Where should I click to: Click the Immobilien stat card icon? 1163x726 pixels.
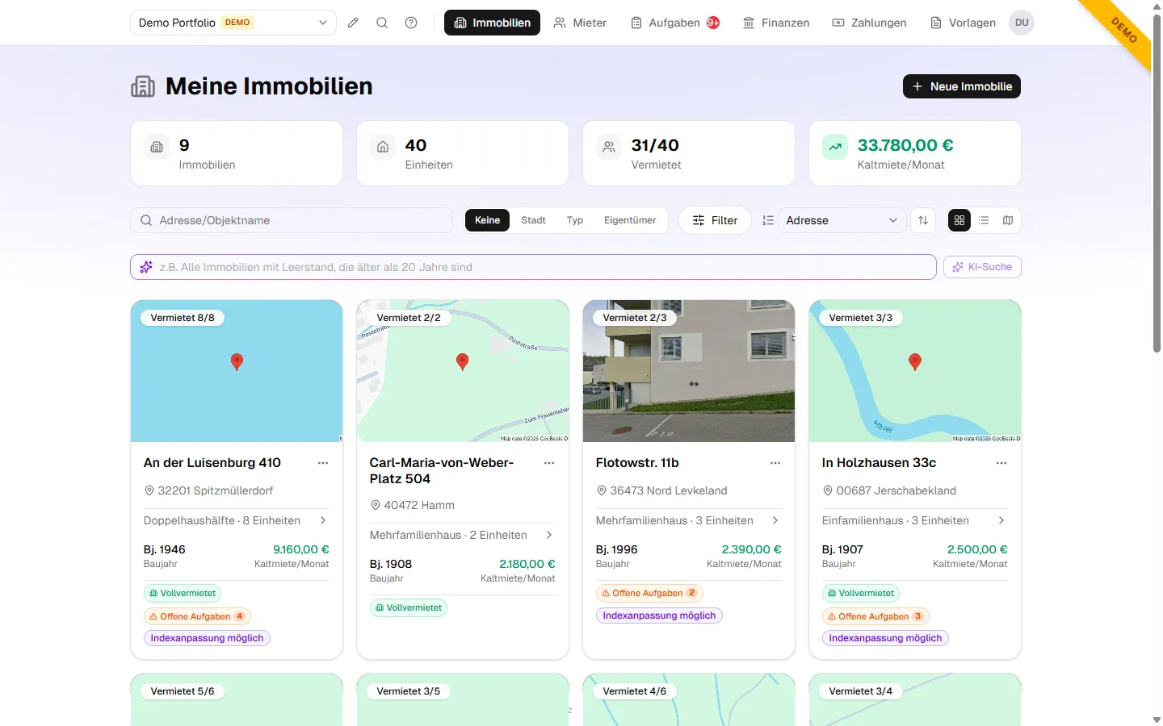(x=157, y=147)
